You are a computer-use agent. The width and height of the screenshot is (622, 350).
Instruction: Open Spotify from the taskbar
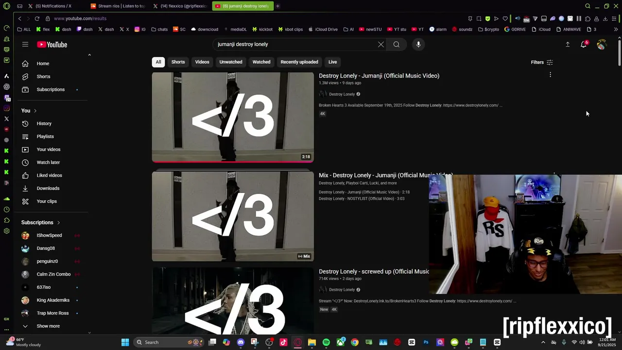[326, 342]
